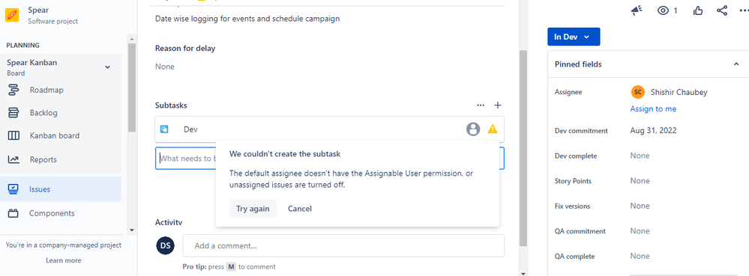Click the yellow warning icon on Dev subtask
The width and height of the screenshot is (749, 276).
pyautogui.click(x=493, y=129)
